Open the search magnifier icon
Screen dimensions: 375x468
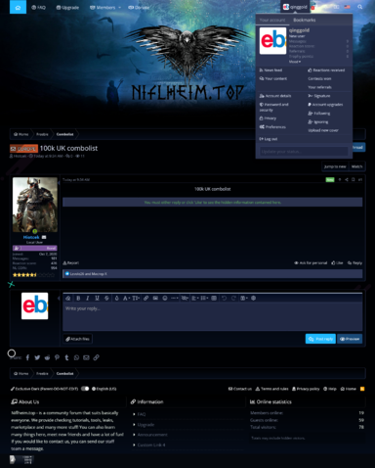pos(359,7)
